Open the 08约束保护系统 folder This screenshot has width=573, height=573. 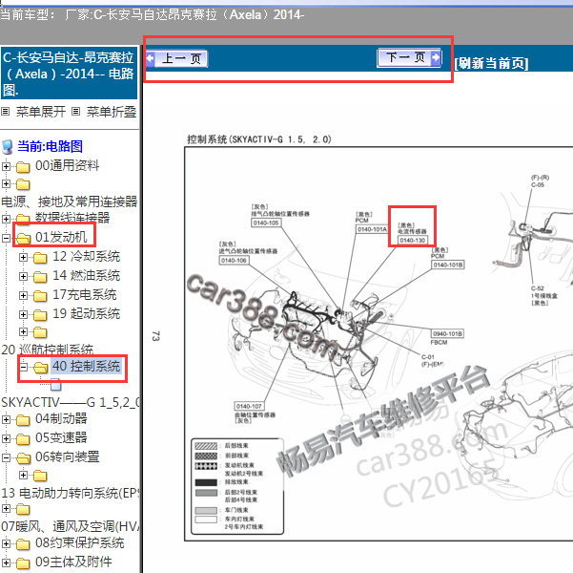pyautogui.click(x=80, y=542)
